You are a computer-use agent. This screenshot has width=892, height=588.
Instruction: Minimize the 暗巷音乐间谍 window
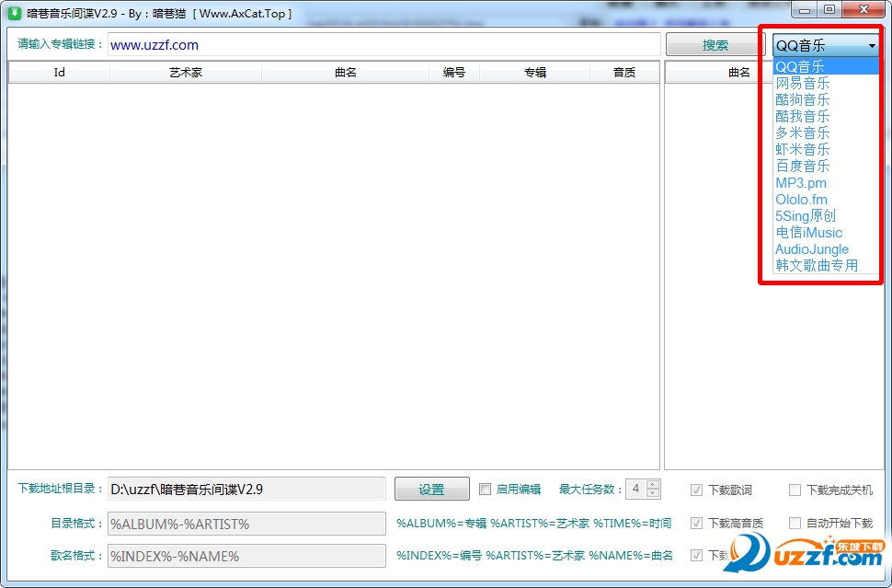(805, 10)
